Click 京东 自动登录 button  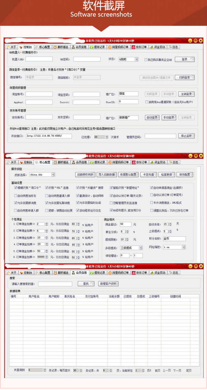[x=153, y=117]
